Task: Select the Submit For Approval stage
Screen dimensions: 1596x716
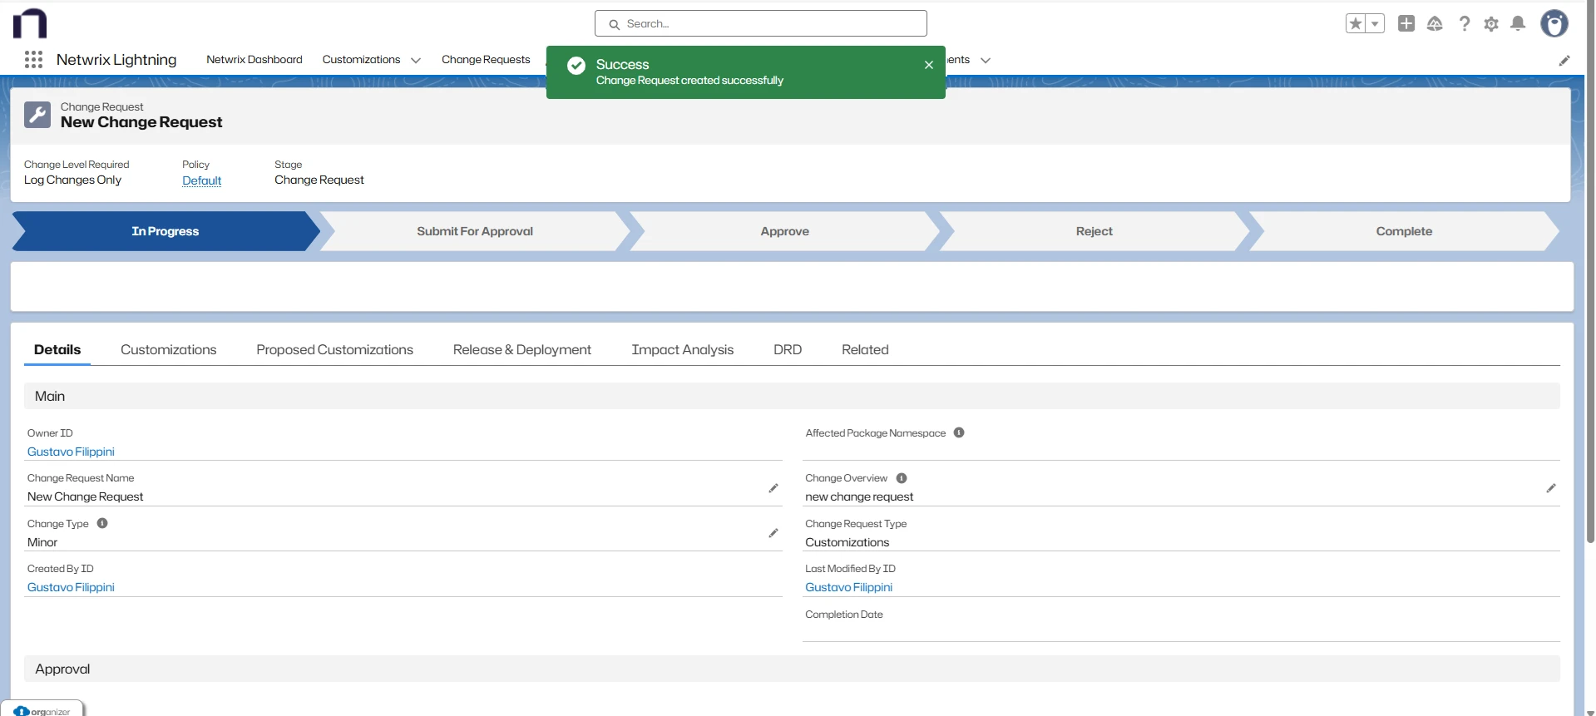Action: coord(475,231)
